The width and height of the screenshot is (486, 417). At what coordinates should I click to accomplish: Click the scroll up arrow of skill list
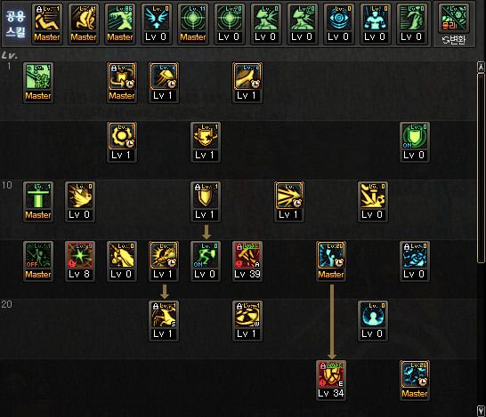[481, 67]
